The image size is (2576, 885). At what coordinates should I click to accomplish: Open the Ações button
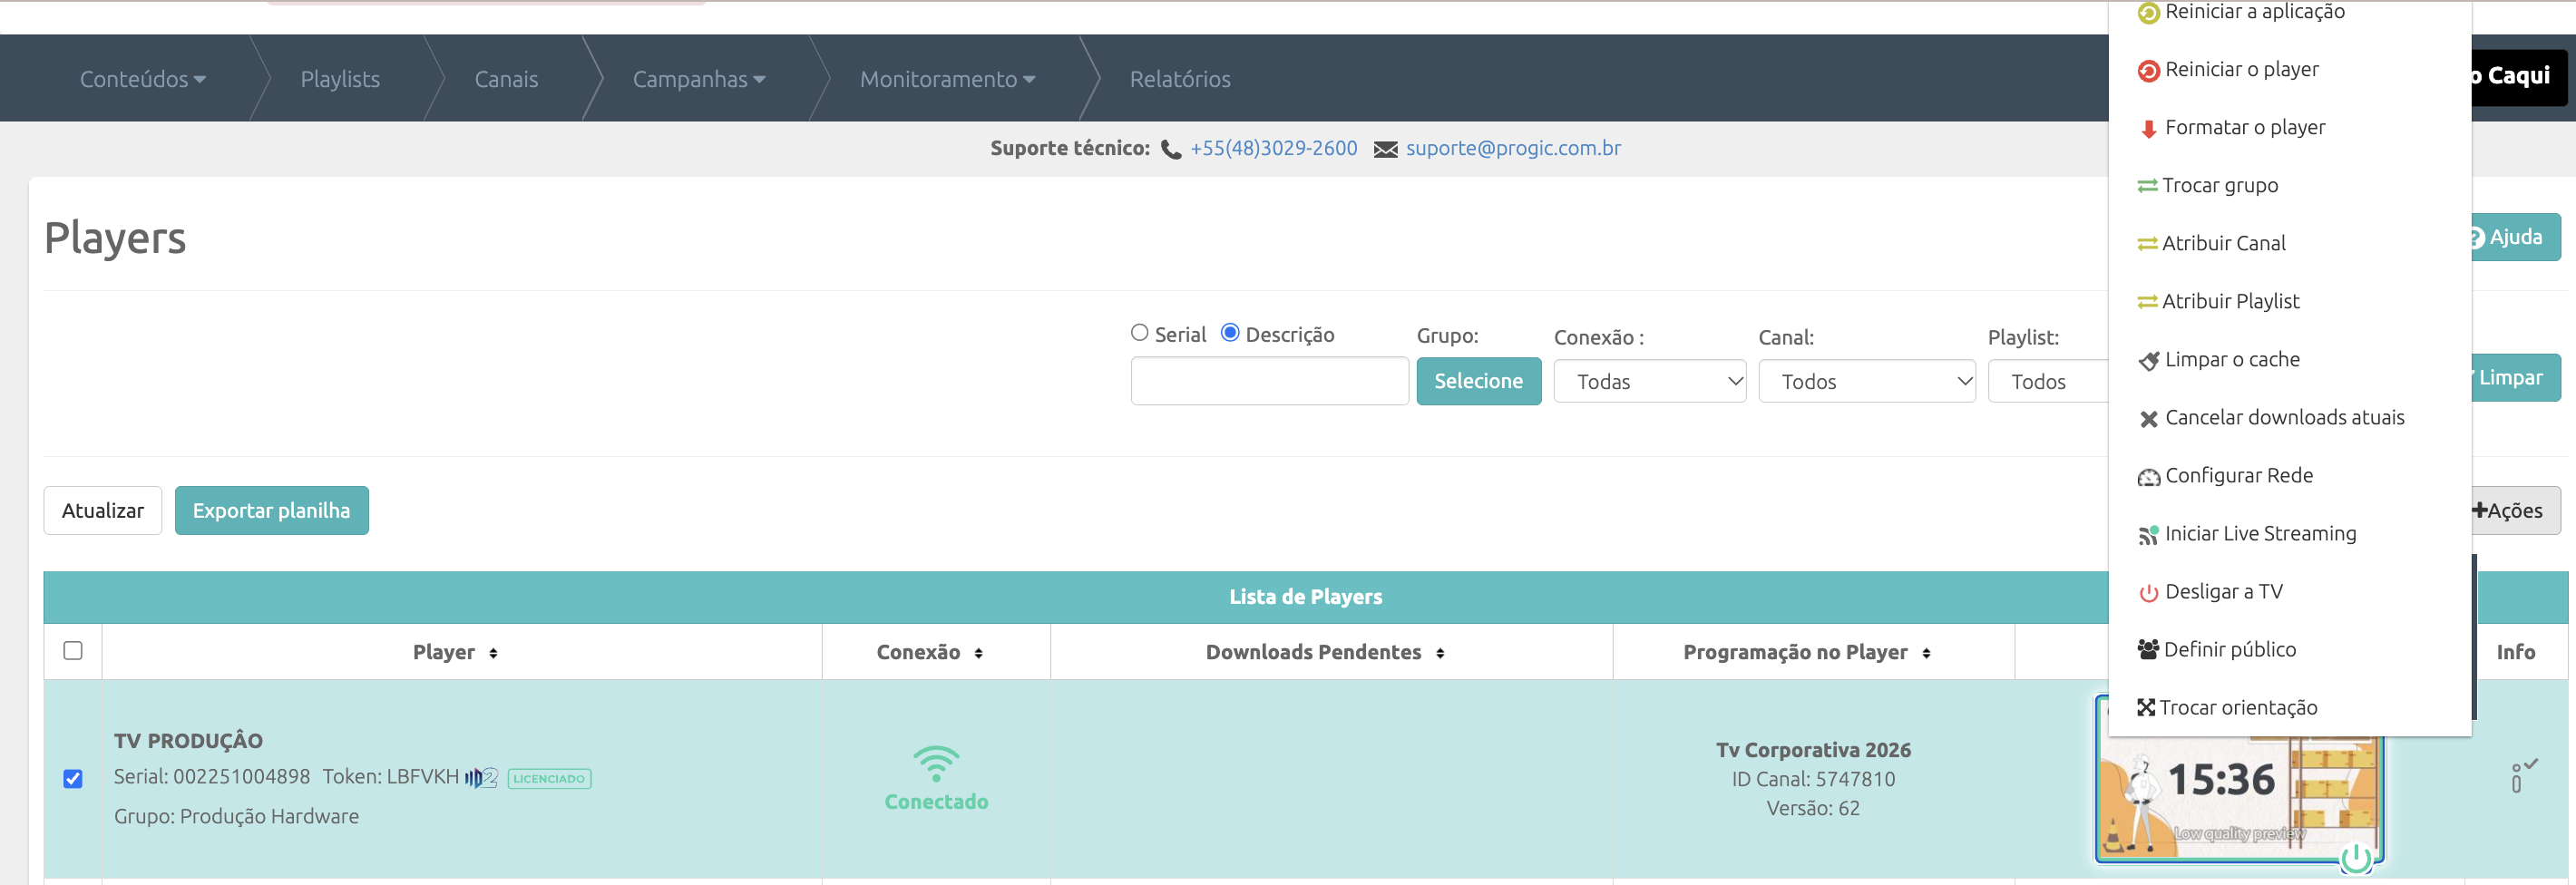click(x=2514, y=511)
